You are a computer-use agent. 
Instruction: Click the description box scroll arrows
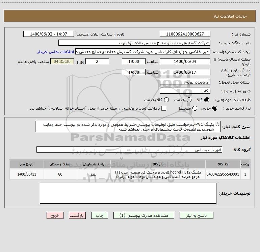(x=218, y=124)
